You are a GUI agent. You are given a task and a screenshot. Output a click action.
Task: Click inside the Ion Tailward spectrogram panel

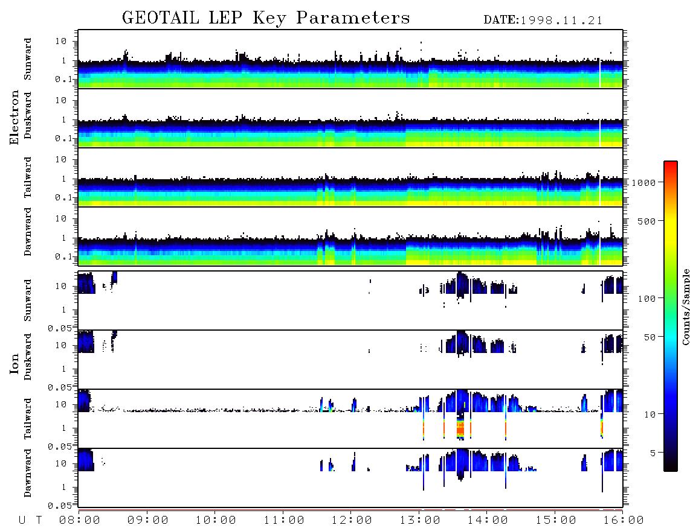[350, 419]
